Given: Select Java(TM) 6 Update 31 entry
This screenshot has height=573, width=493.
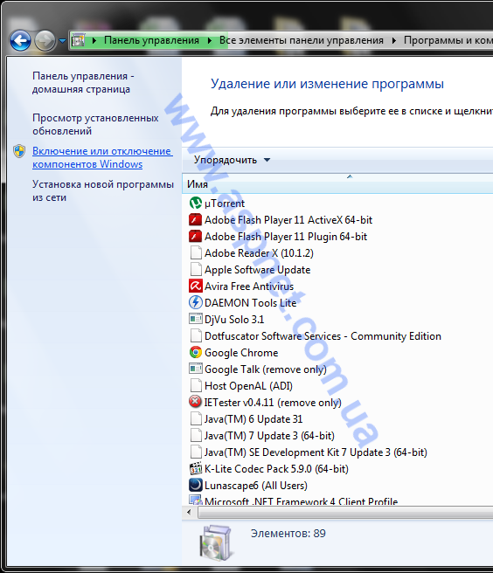Looking at the screenshot, I should [x=253, y=418].
